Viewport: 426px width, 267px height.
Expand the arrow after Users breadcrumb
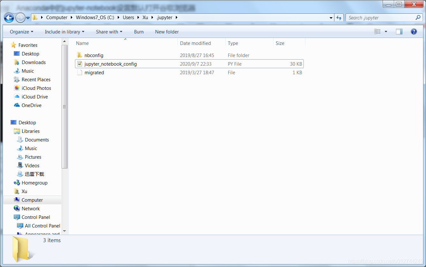tap(138, 18)
